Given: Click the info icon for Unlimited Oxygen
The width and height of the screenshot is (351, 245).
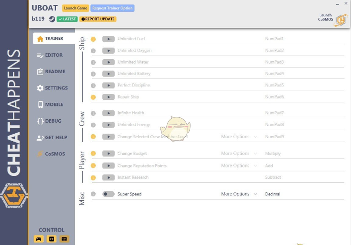Looking at the screenshot, I should [x=93, y=51].
